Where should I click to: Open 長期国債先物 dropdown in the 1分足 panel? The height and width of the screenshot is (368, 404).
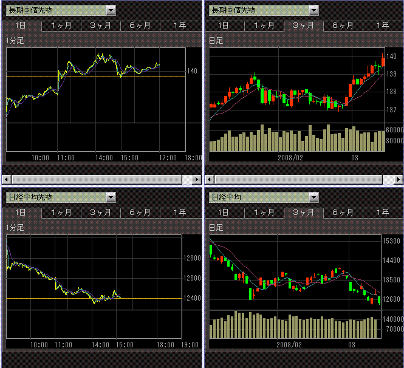pyautogui.click(x=110, y=10)
